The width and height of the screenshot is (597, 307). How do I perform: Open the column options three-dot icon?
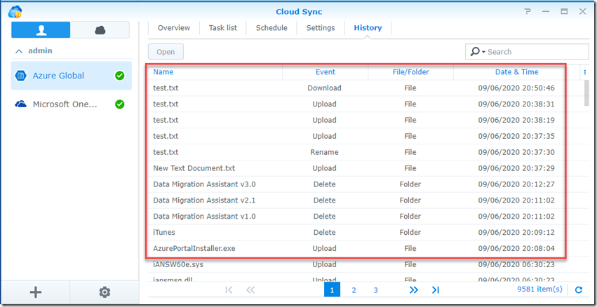pos(585,72)
